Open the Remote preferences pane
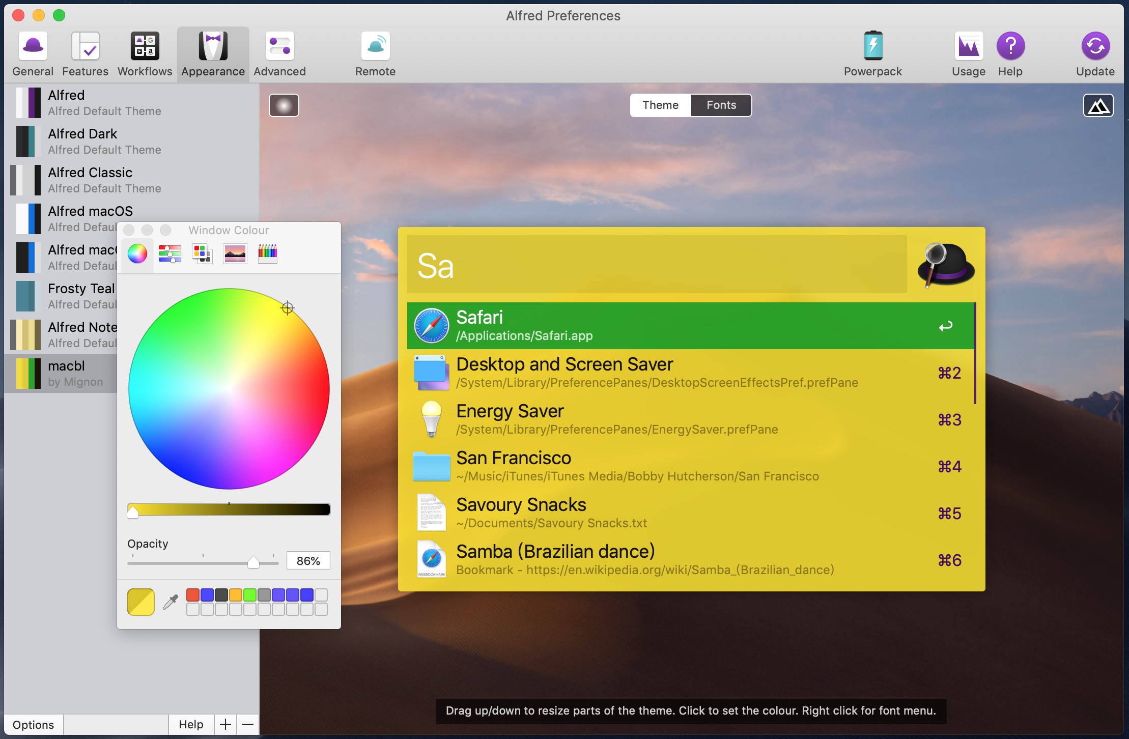The width and height of the screenshot is (1129, 739). (375, 54)
